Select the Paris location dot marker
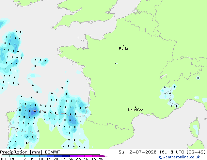Screen dimensions: 207x160 pyautogui.click(x=123, y=46)
